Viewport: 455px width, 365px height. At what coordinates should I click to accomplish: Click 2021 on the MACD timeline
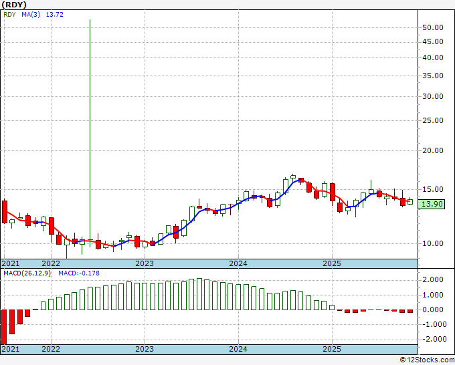click(x=11, y=349)
